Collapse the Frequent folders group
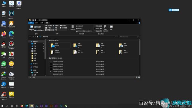 [48, 40]
